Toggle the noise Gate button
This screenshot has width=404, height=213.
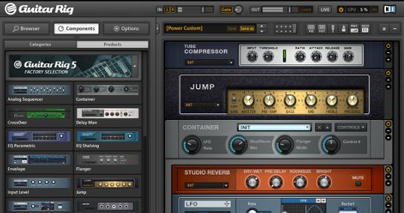pyautogui.click(x=226, y=9)
